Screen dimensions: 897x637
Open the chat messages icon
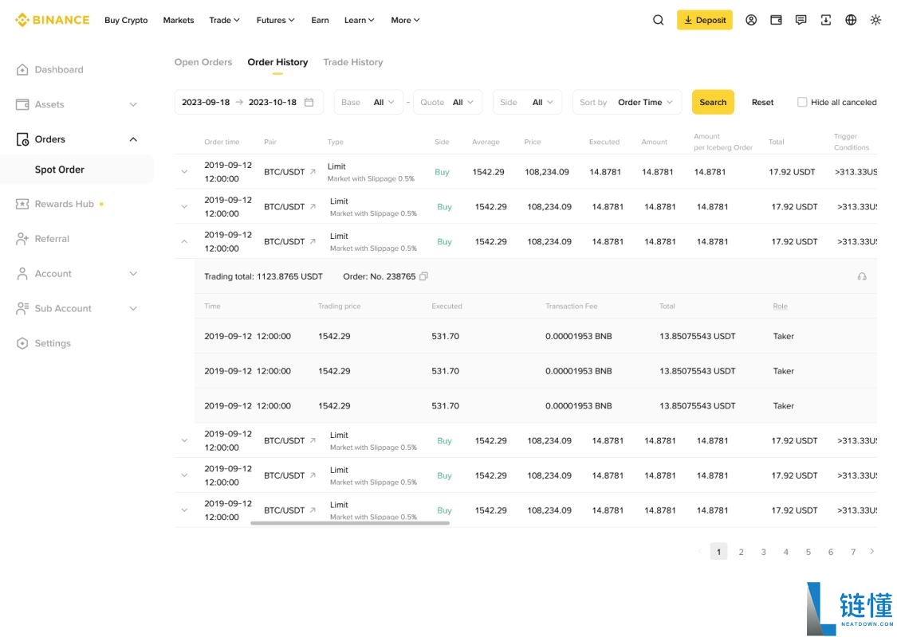(x=801, y=20)
